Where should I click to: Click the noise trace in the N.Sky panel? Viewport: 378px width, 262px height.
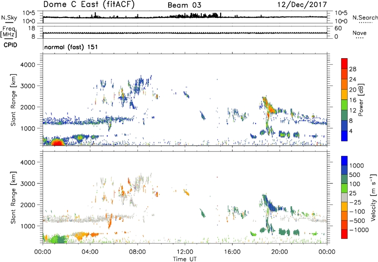click(x=185, y=17)
